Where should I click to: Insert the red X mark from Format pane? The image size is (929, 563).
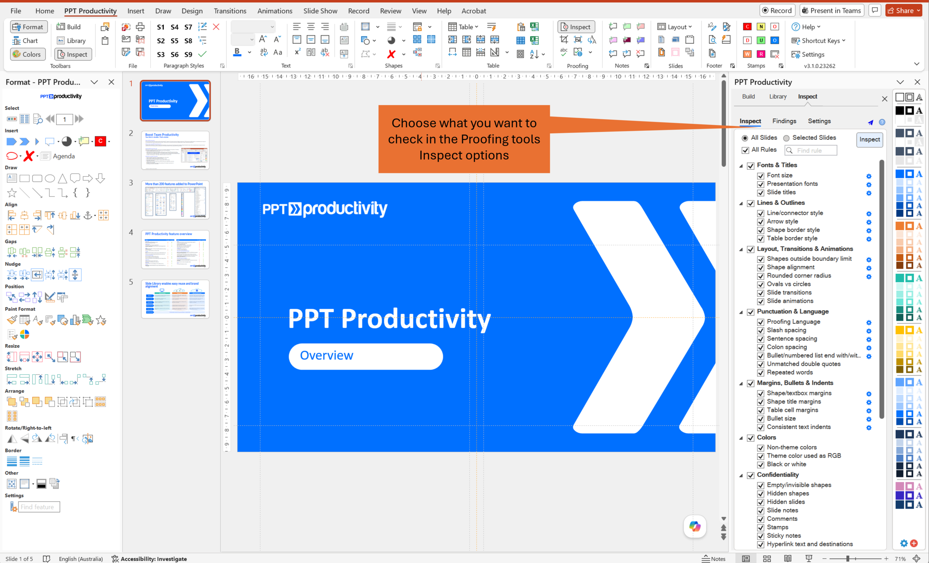29,156
